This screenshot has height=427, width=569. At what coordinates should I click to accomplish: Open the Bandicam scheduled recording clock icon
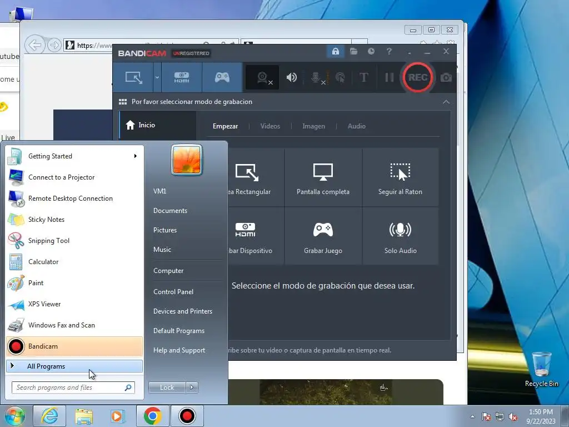(x=371, y=51)
